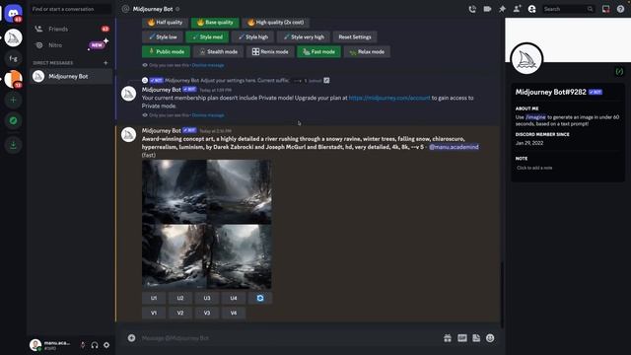The height and width of the screenshot is (355, 631).
Task: Click the @manu.academind mention
Action: tap(454, 147)
